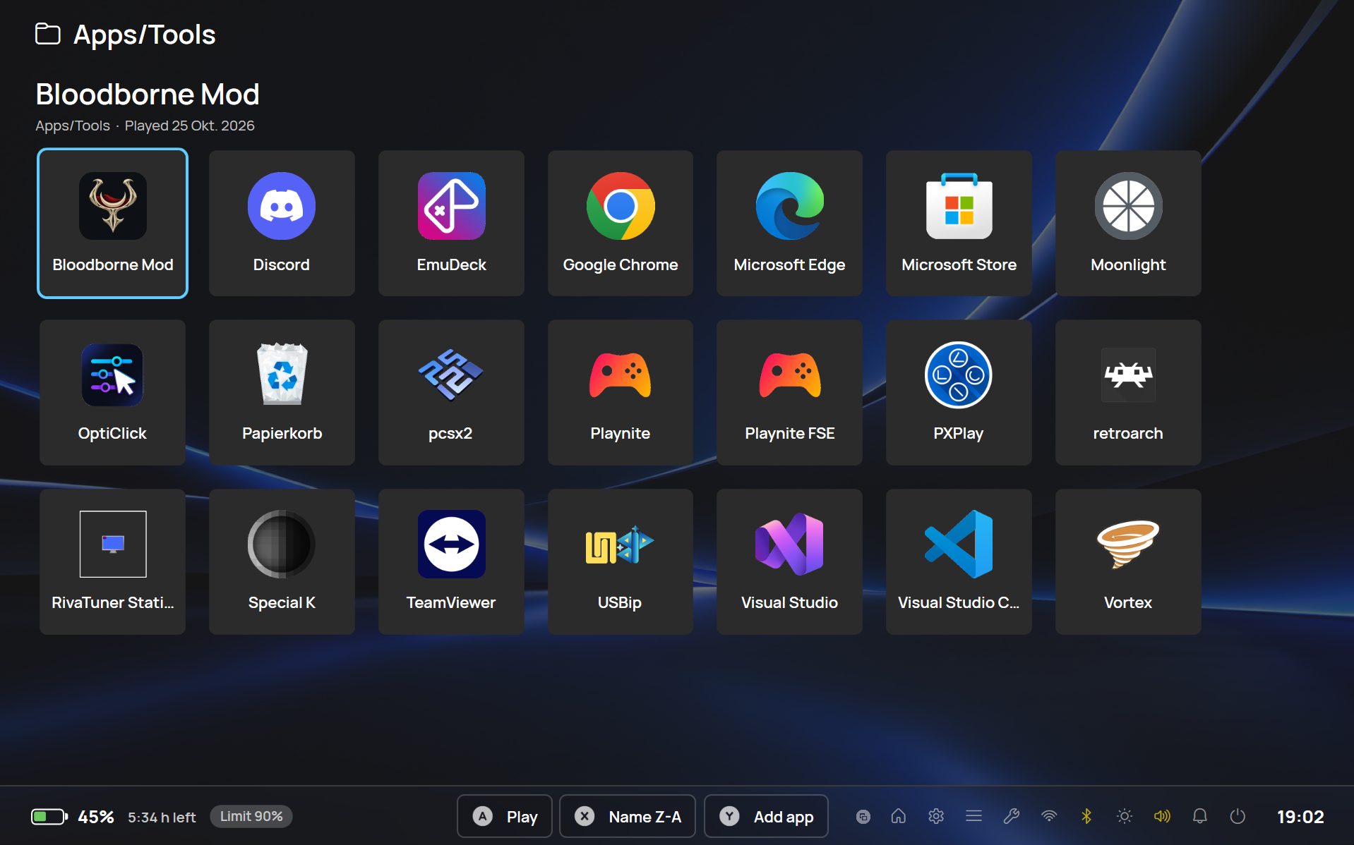Click the Limit 90% battery badge
The width and height of the screenshot is (1354, 845).
pos(251,816)
